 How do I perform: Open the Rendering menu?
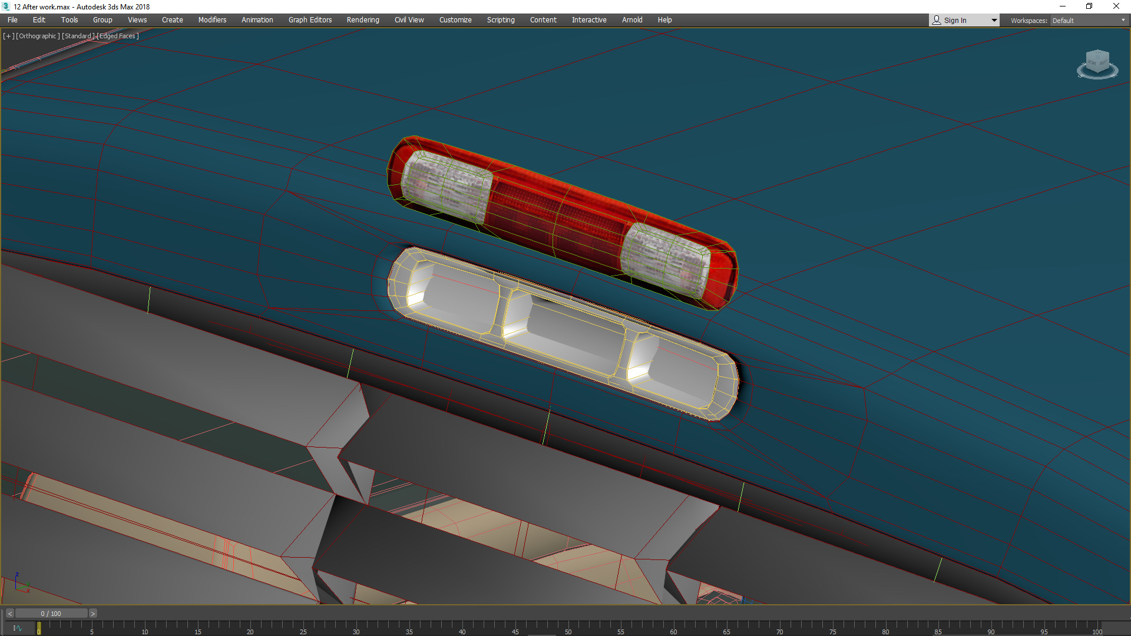tap(363, 20)
